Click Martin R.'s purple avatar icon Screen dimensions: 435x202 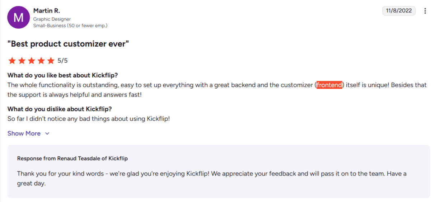[18, 17]
